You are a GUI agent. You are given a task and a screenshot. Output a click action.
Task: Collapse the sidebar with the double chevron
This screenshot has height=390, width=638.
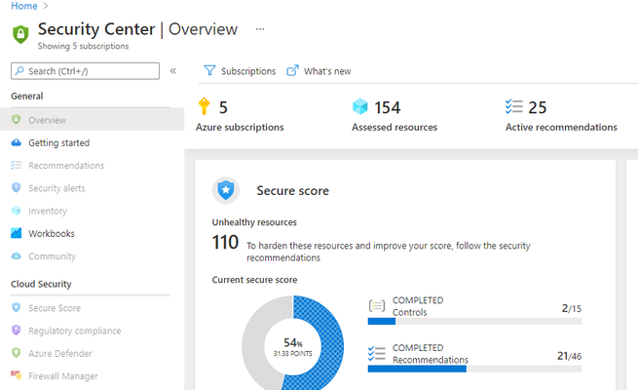tap(173, 71)
